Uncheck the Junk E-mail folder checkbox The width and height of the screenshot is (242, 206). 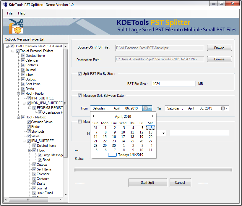pos(34,193)
